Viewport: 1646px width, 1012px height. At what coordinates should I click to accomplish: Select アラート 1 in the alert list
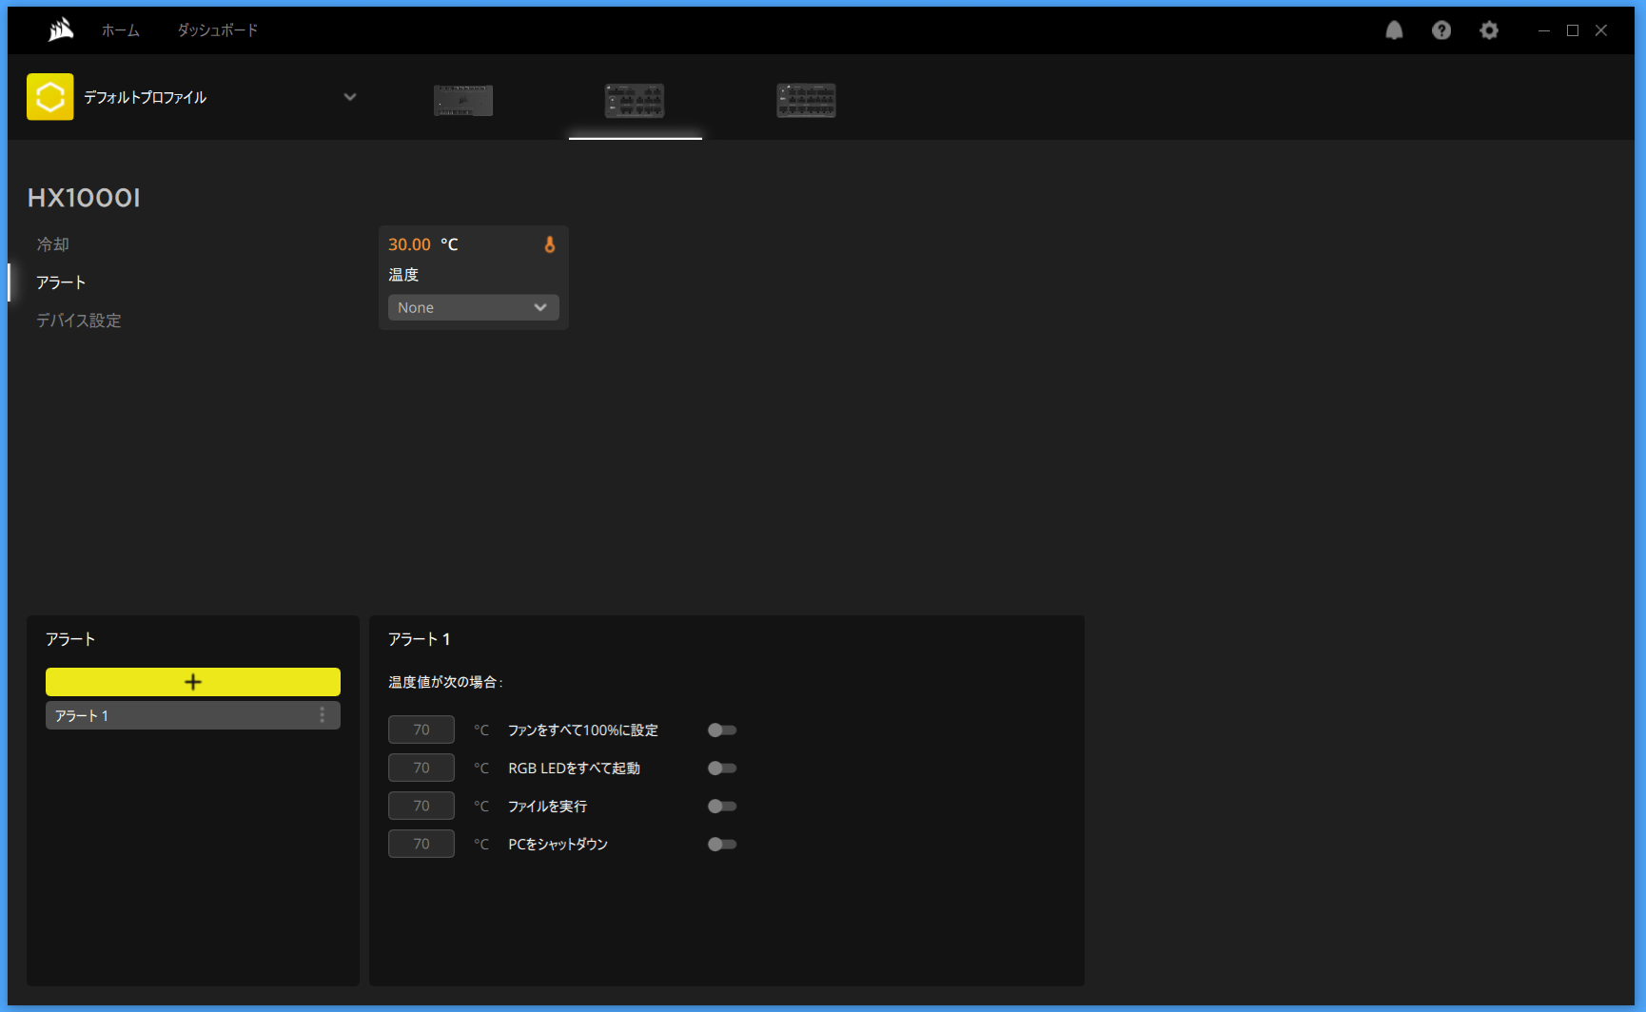click(193, 715)
